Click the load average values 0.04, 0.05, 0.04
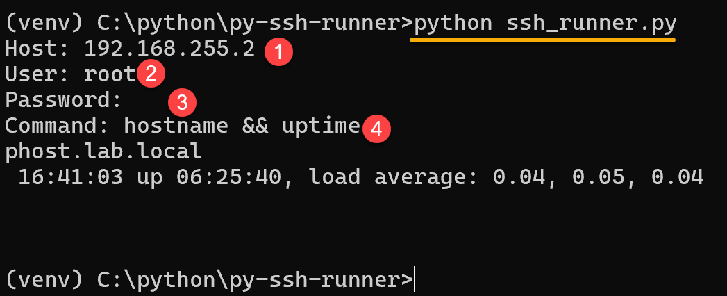 pos(598,176)
